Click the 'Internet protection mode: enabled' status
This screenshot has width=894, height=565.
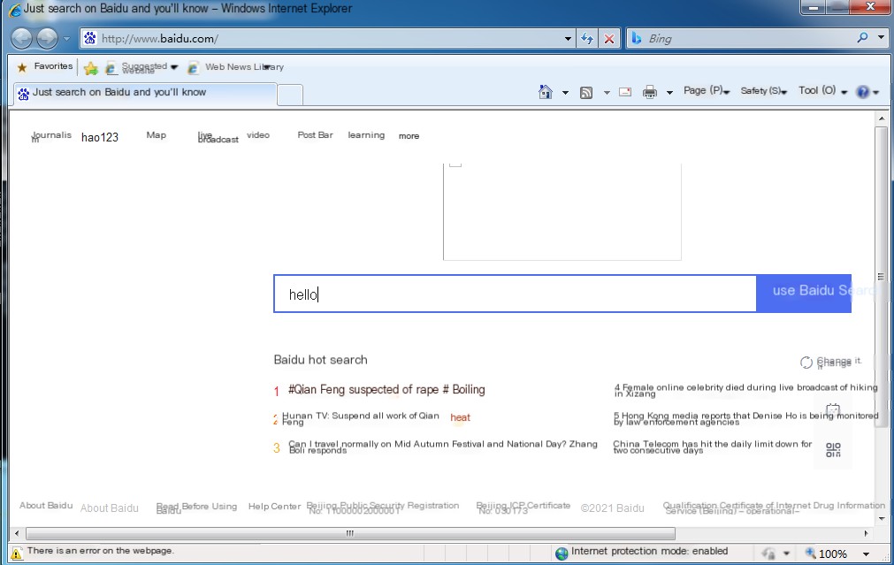click(x=641, y=552)
